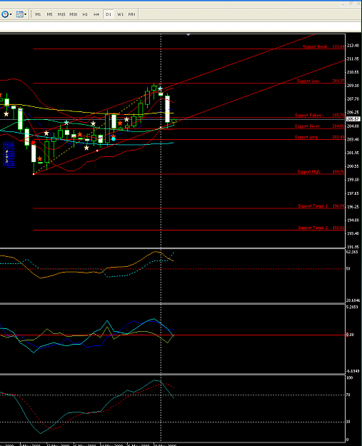Click the 193.40 price scale value
This screenshot has width=362, height=446.
[353, 233]
